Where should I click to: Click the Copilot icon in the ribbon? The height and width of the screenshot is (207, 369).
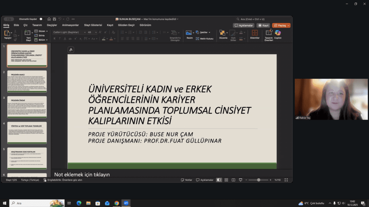[x=278, y=33]
